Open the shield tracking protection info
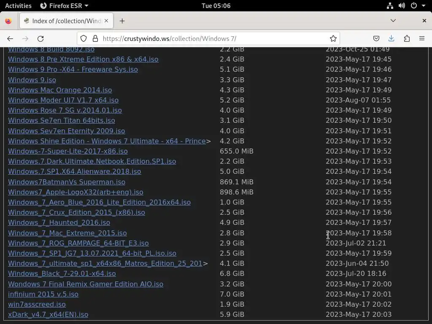This screenshot has height=324, width=432. 84,38
